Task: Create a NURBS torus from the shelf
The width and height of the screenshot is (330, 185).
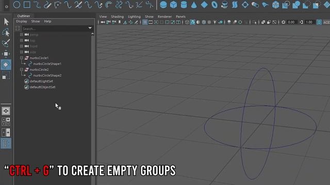Action: (214, 5)
